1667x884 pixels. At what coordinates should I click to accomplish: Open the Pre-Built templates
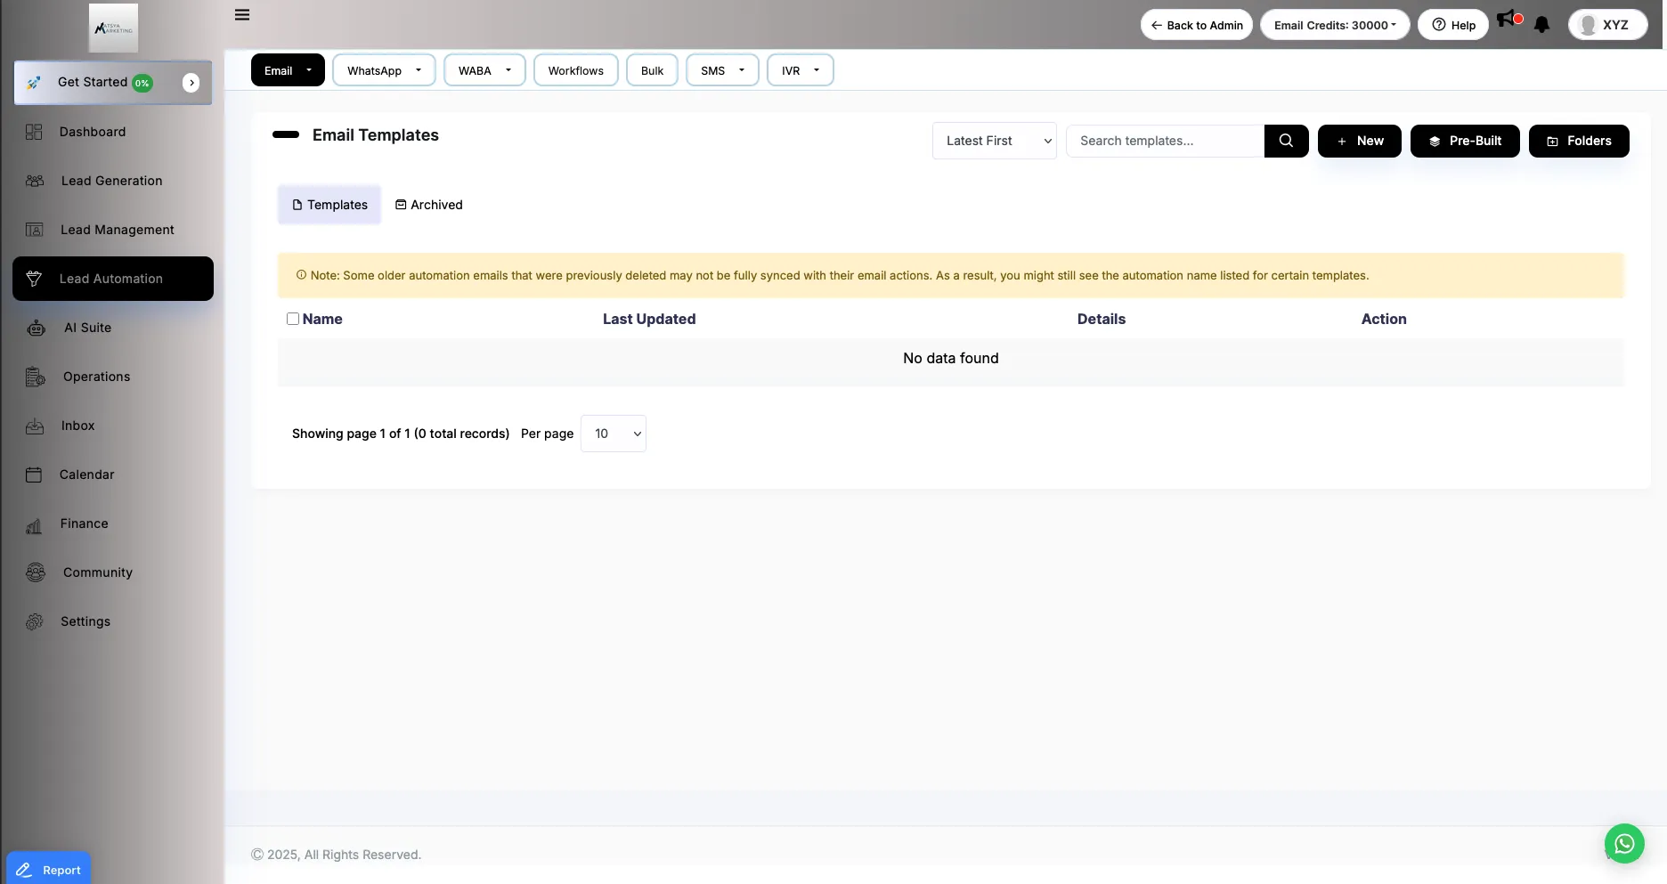click(x=1465, y=141)
